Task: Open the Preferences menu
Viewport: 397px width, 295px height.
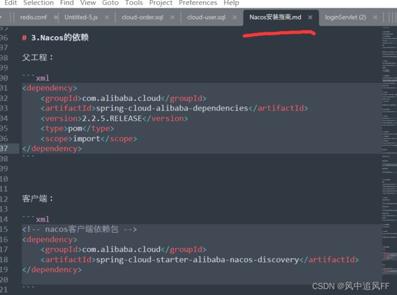Action: click(198, 3)
